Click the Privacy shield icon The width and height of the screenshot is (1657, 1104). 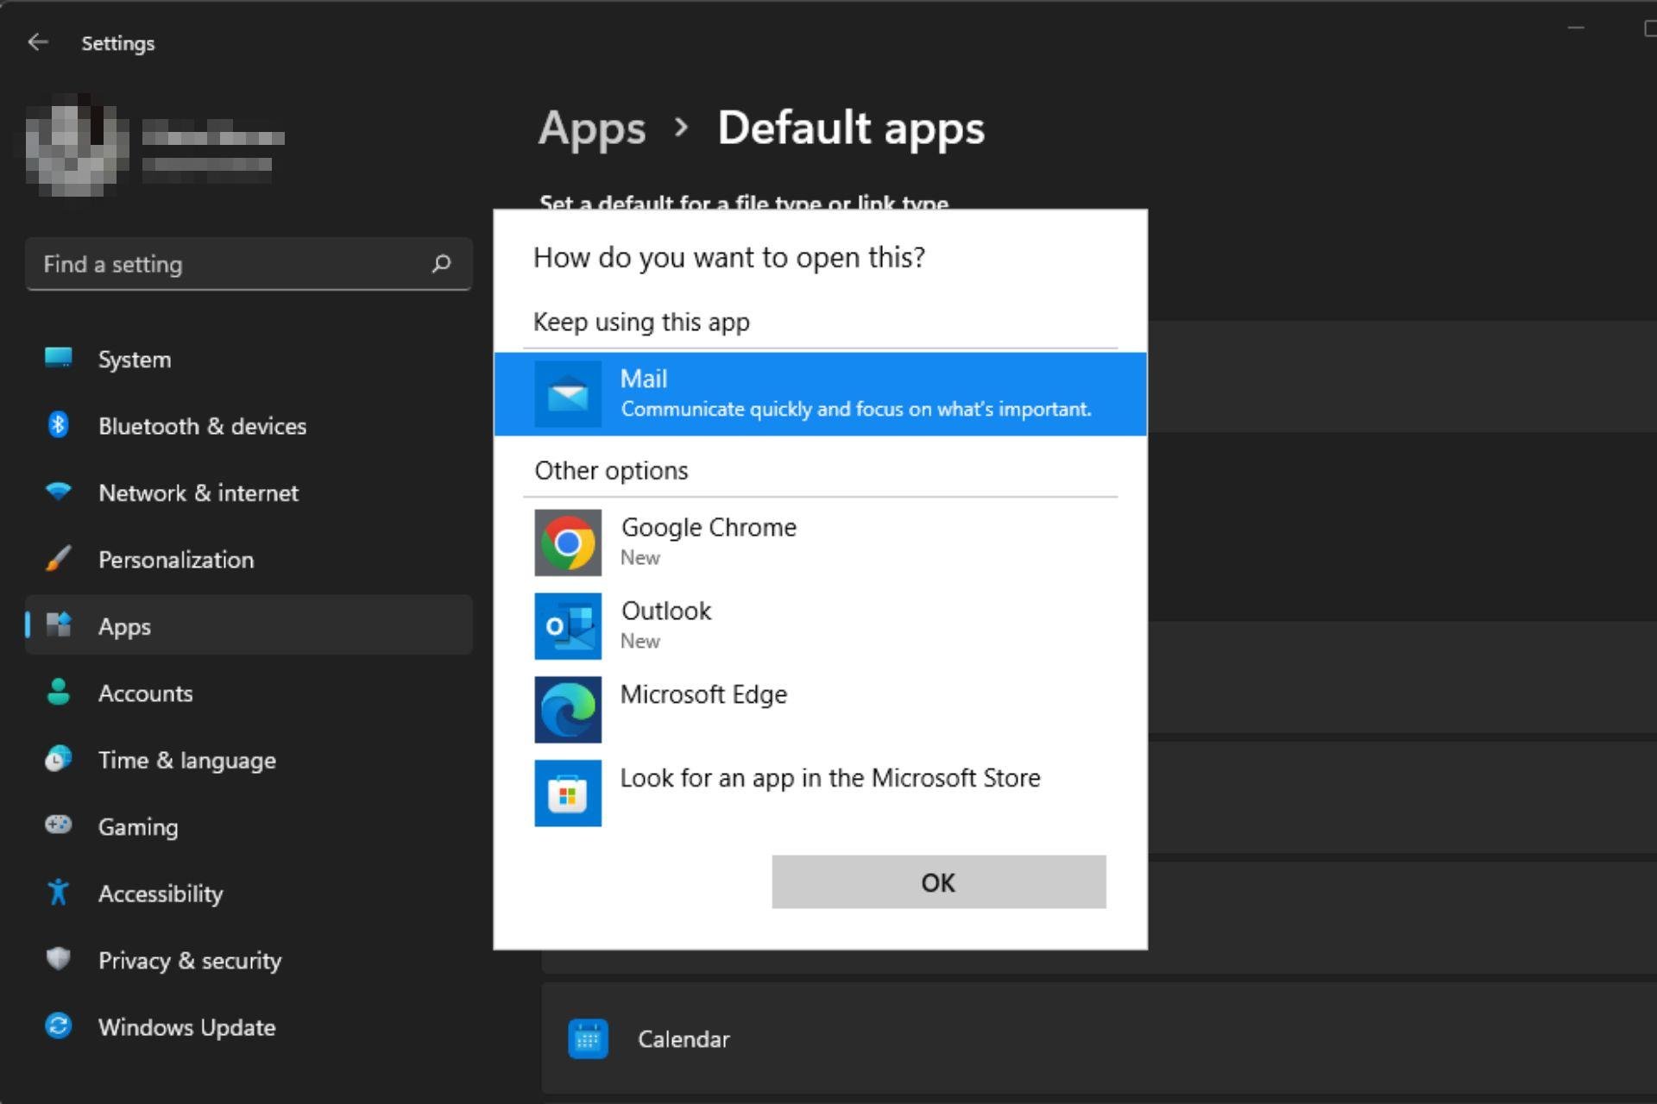point(58,958)
